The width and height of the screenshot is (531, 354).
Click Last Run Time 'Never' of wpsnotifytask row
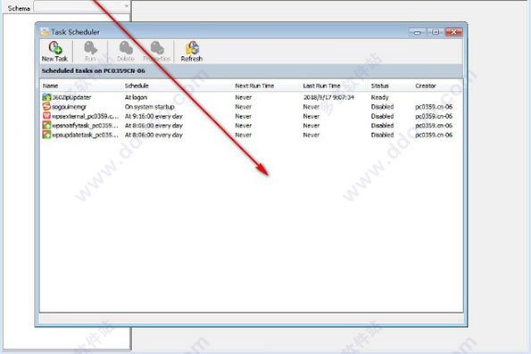click(x=311, y=126)
